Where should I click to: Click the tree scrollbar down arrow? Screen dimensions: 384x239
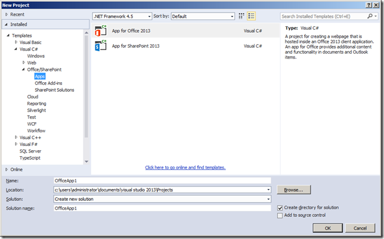pos(86,162)
